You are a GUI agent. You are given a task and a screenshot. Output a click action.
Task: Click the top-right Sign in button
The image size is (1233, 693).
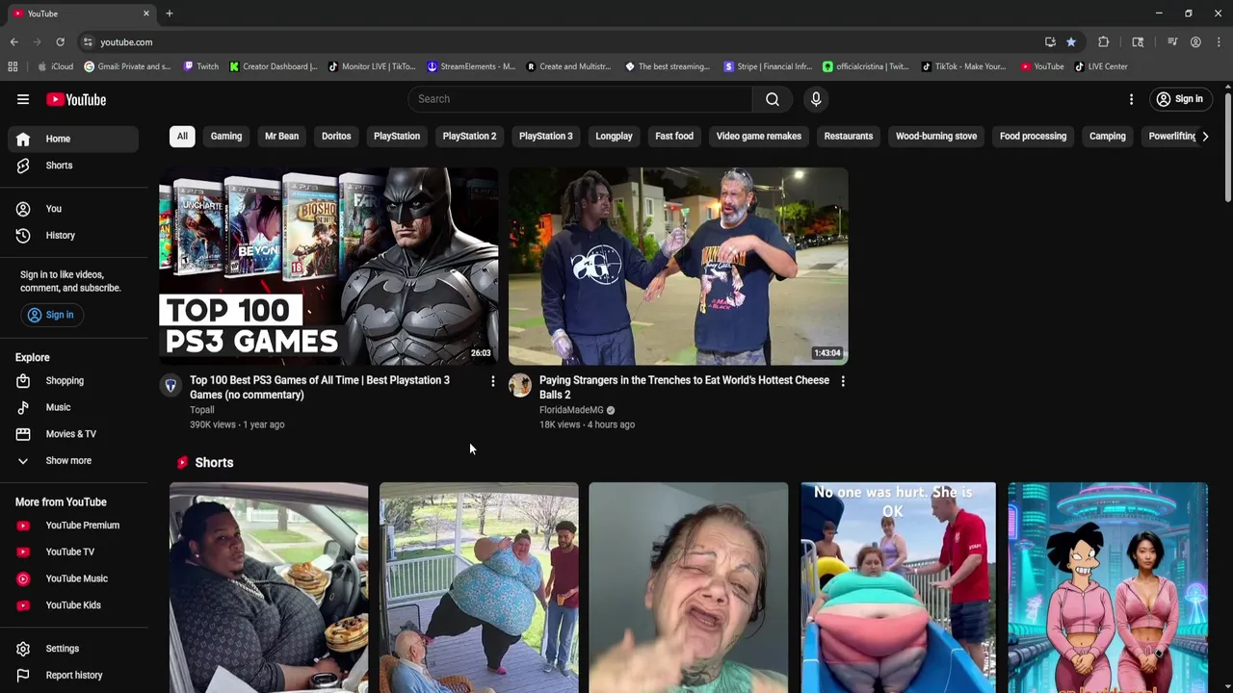tap(1180, 99)
